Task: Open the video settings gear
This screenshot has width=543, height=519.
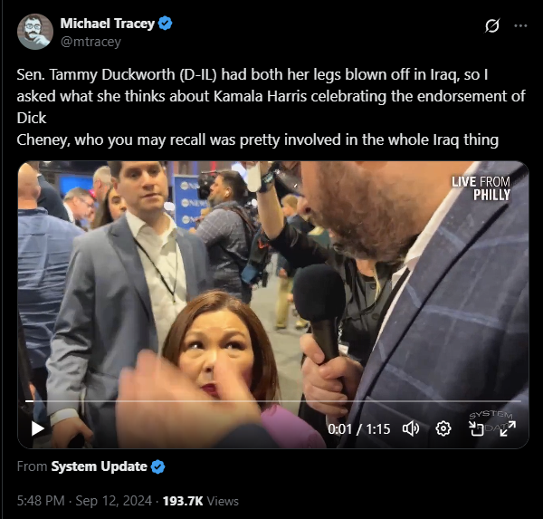Action: 443,428
